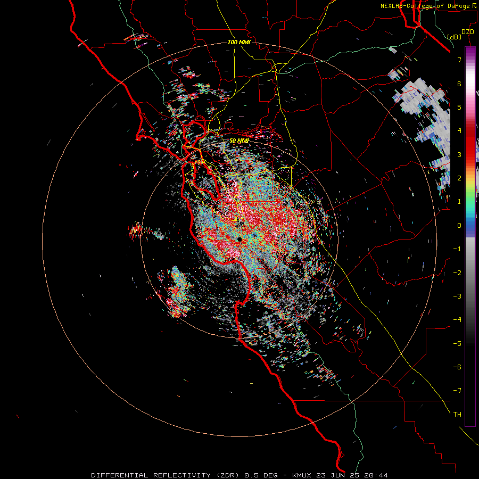Click the Differential Reflectivity (ZDR) title caption
Image resolution: width=479 pixels, height=479 pixels.
click(x=165, y=475)
